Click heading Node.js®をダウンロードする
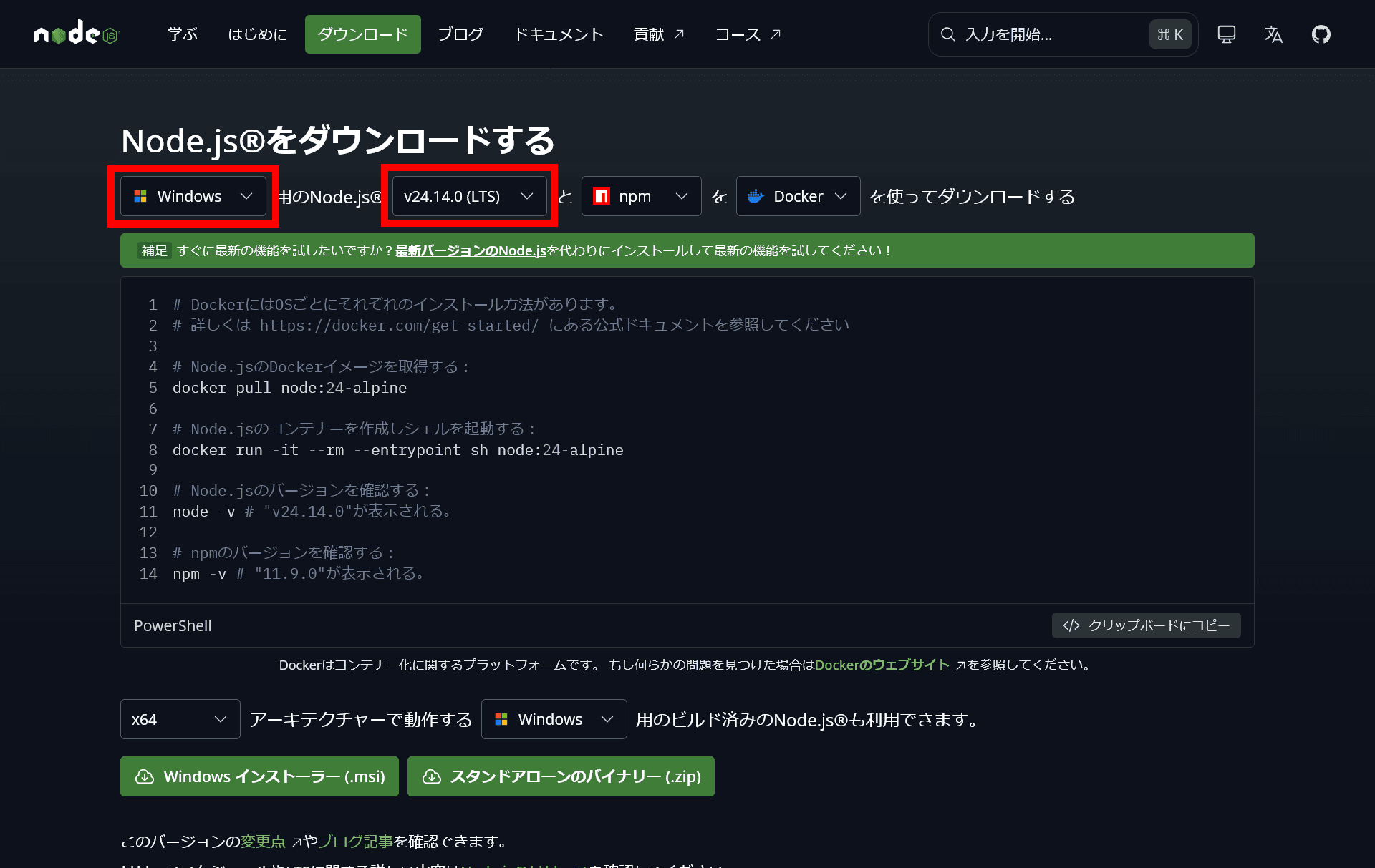 (x=338, y=140)
